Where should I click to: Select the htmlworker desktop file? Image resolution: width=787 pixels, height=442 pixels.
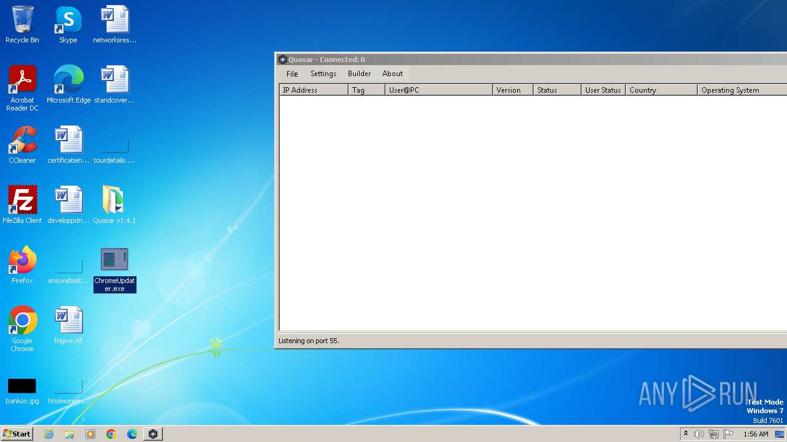68,391
